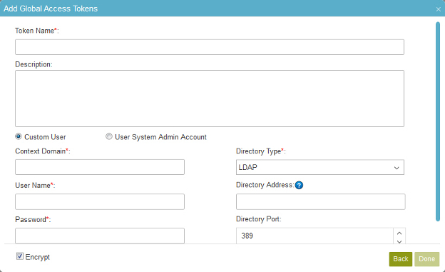Close the Add Global Access Tokens dialog
The width and height of the screenshot is (445, 272).
click(x=439, y=9)
